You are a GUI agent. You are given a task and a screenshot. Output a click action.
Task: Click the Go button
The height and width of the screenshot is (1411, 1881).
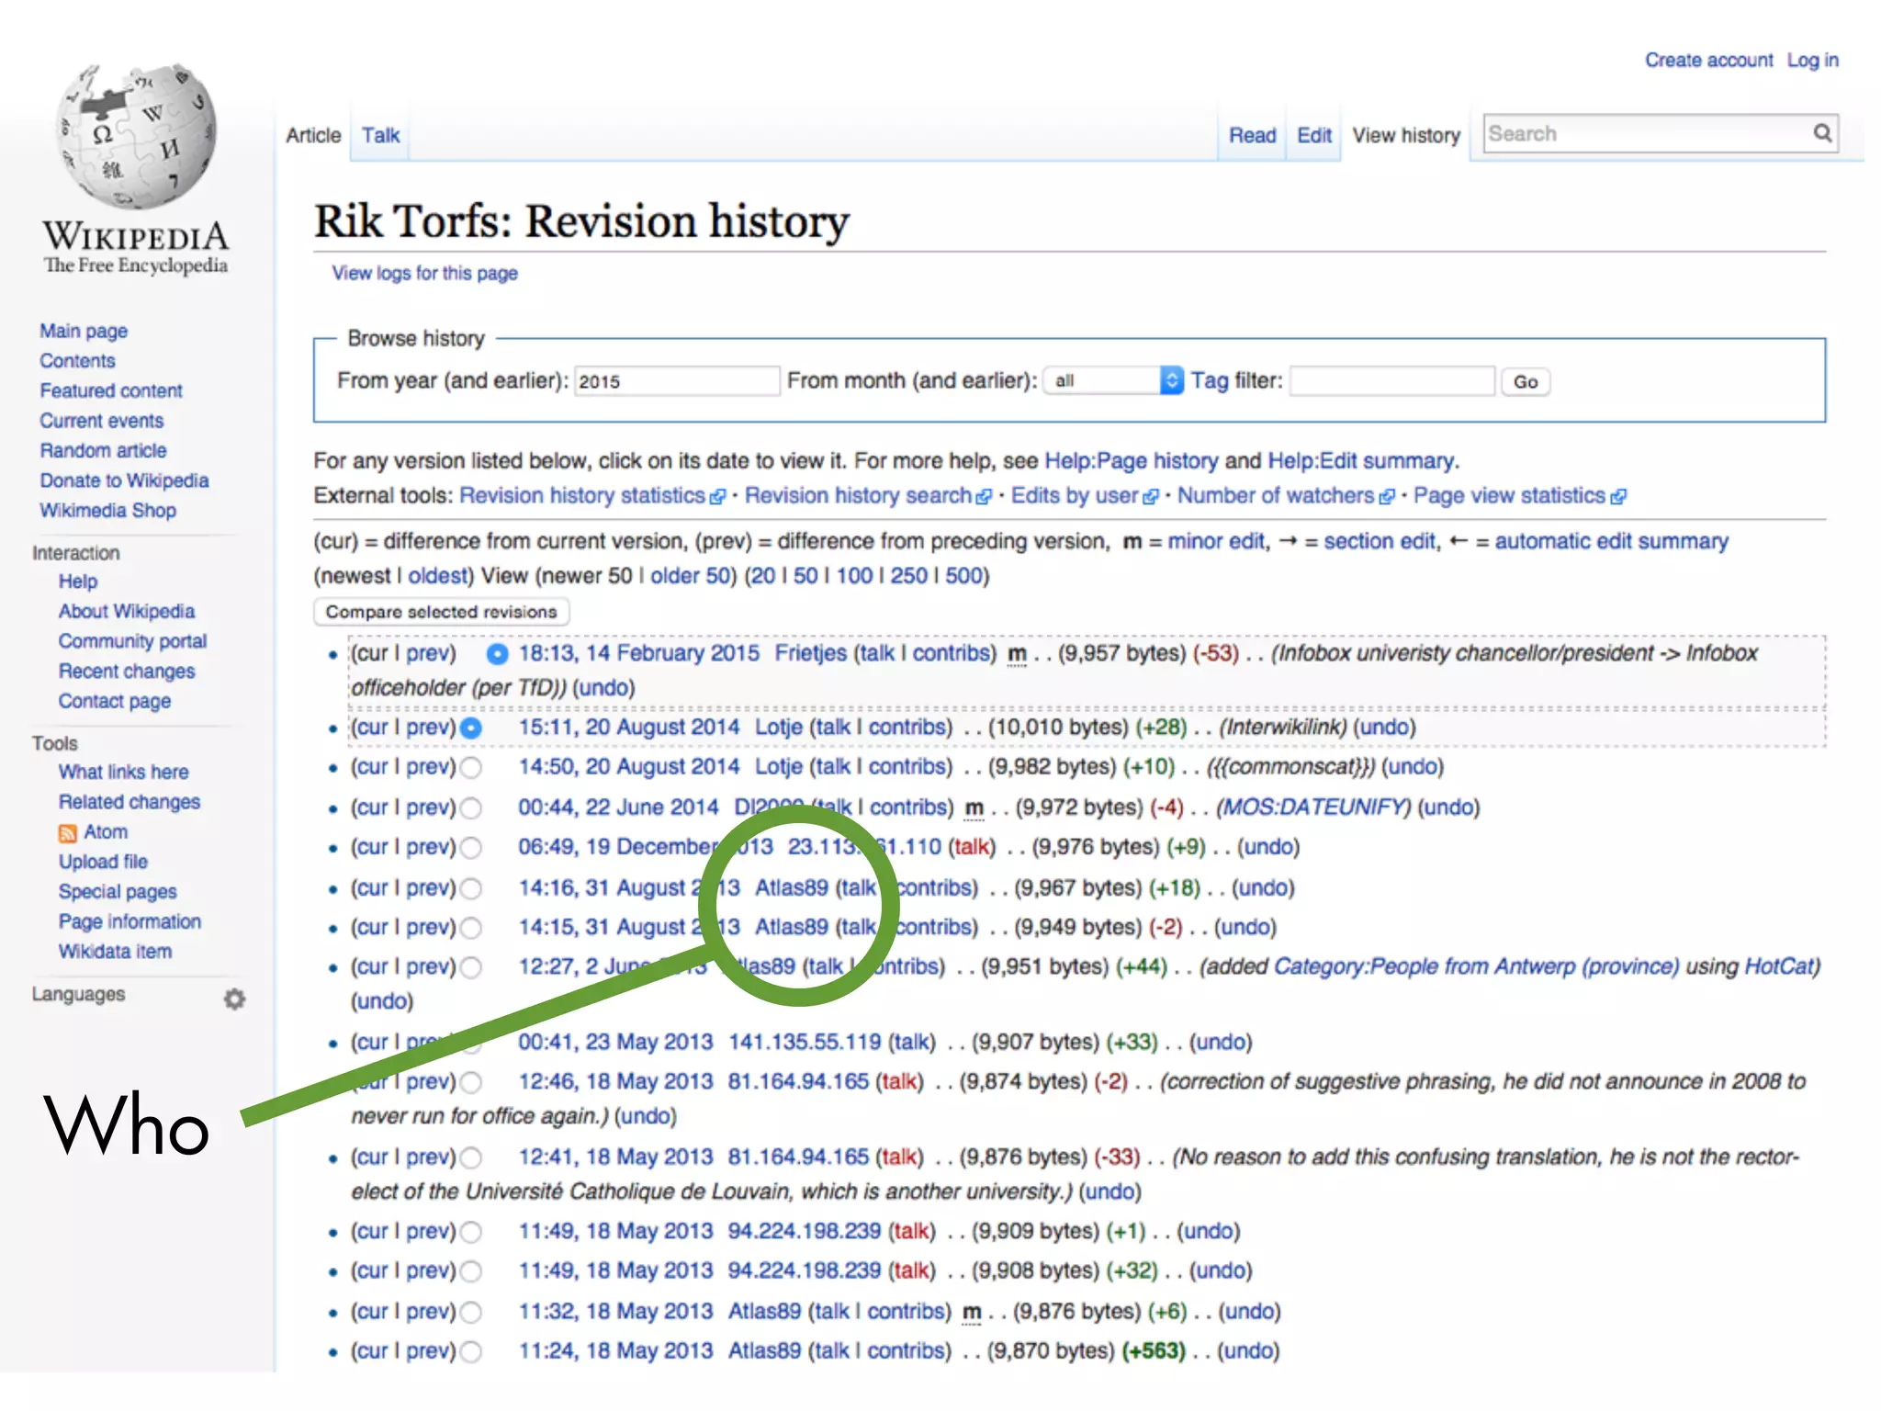pyautogui.click(x=1525, y=381)
